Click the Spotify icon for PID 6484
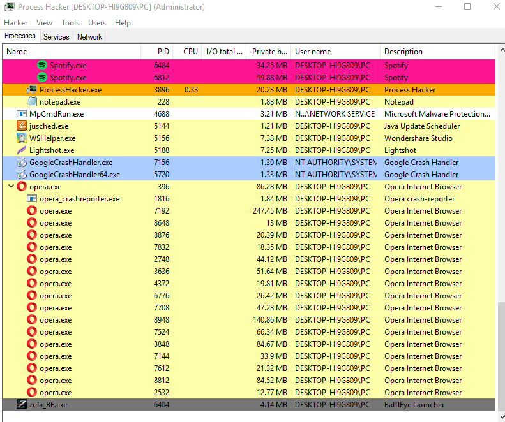 click(x=42, y=65)
